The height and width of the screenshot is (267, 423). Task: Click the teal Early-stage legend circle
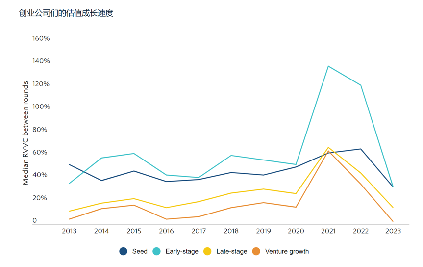(x=157, y=251)
